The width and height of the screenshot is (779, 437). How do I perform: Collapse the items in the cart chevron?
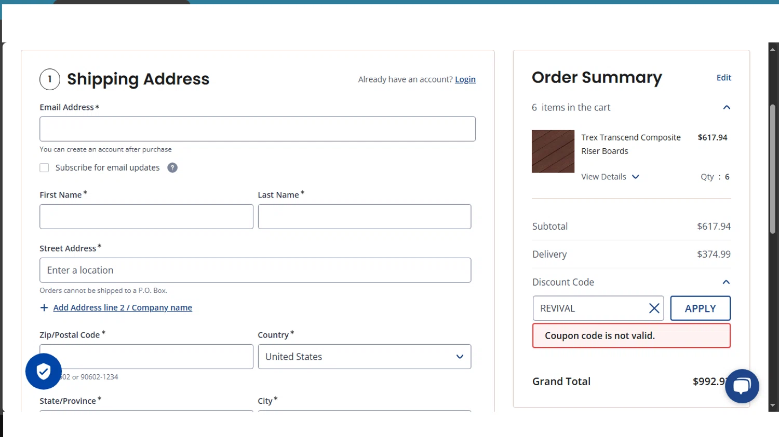(x=727, y=107)
